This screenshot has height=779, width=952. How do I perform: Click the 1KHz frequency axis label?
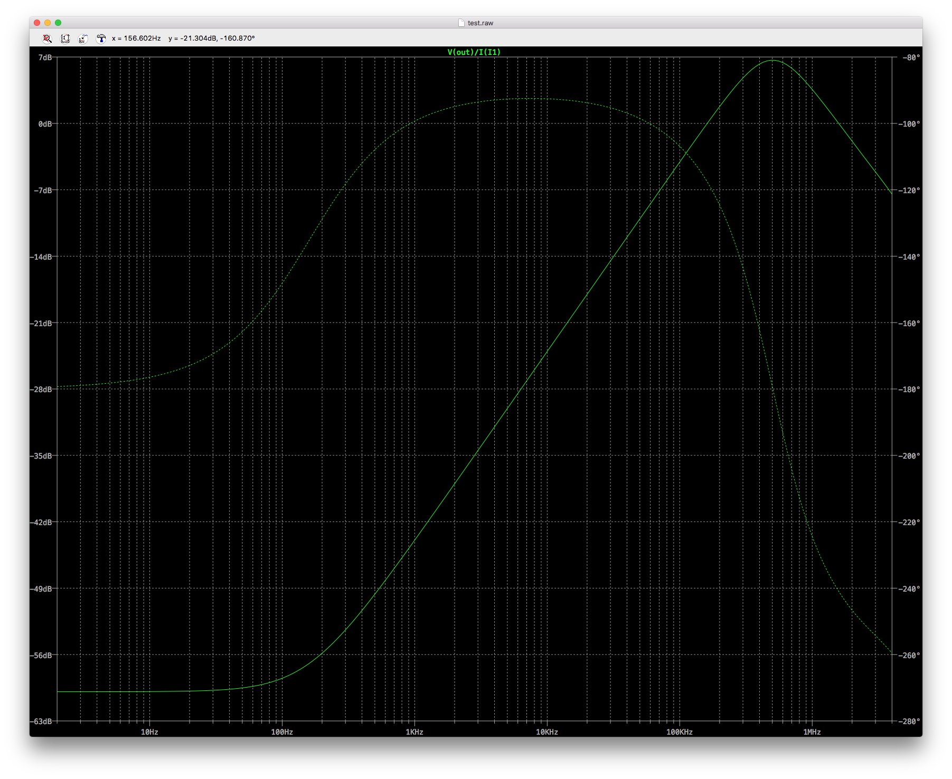[414, 732]
